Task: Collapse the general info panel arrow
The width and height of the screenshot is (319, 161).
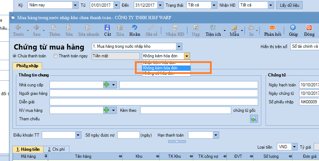Action: [x=172, y=142]
